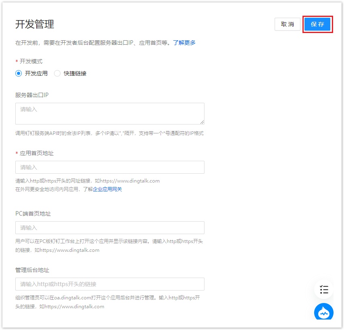Click the PC端首页地址 field label
The height and width of the screenshot is (330, 344).
[x=33, y=214]
